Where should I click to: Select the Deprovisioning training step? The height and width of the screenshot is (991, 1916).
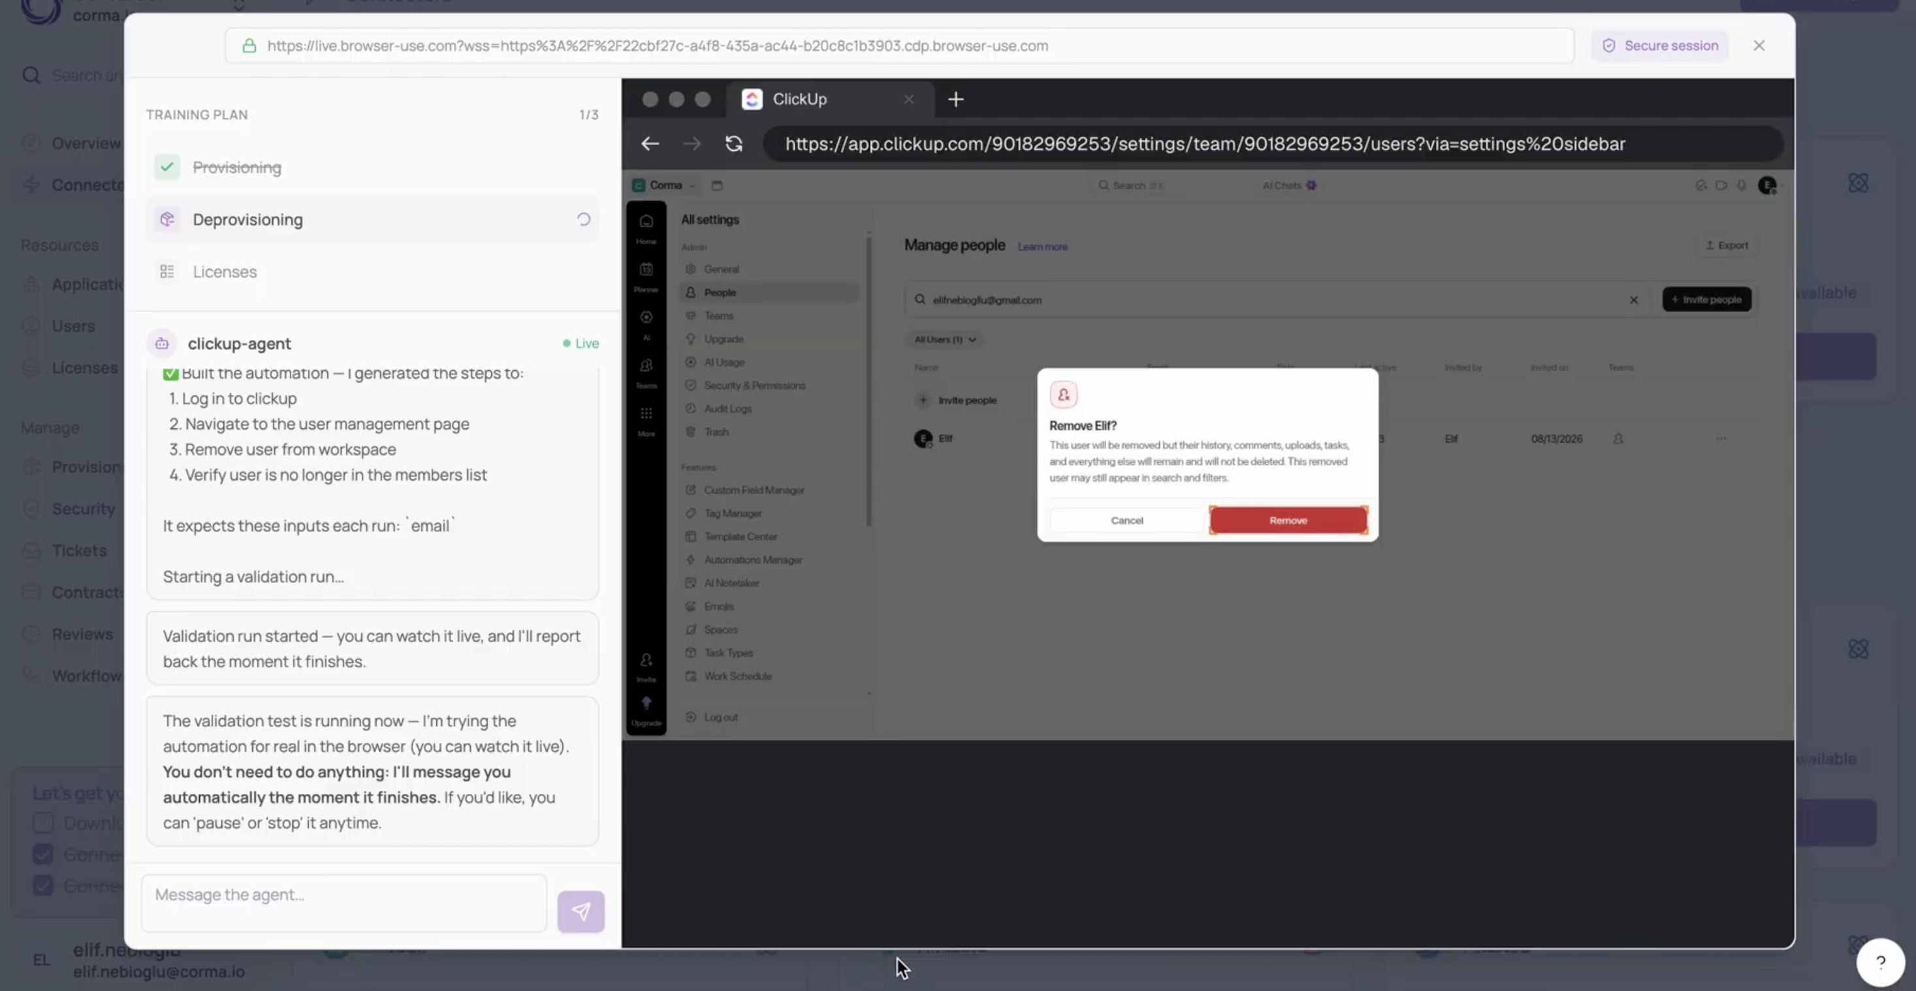pos(373,219)
